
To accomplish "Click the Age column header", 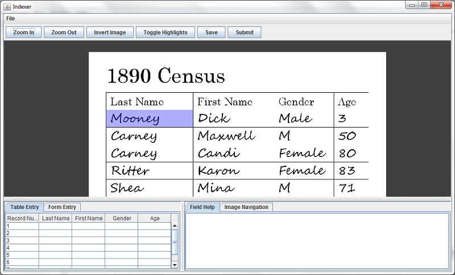I will coord(155,218).
